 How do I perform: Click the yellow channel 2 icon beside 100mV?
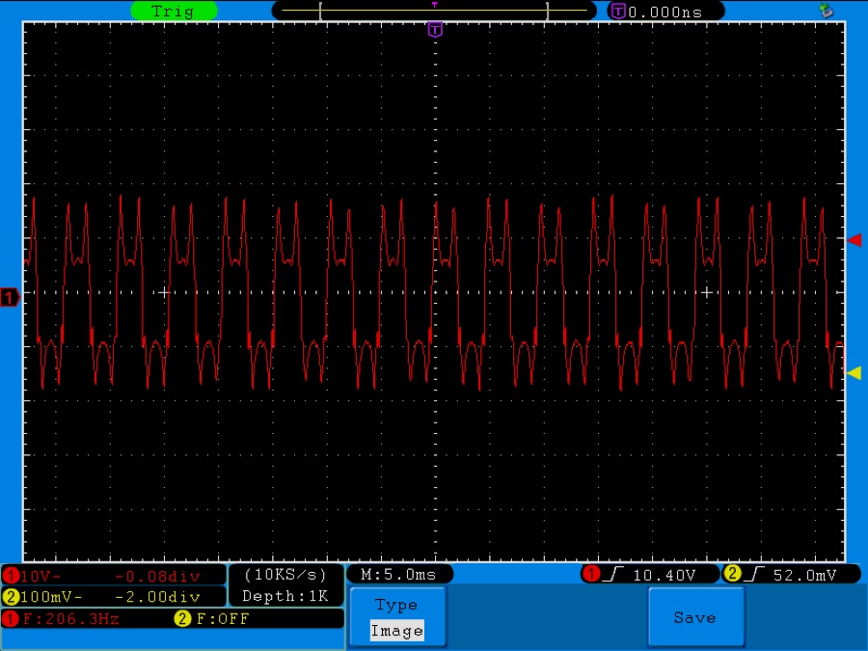click(11, 597)
